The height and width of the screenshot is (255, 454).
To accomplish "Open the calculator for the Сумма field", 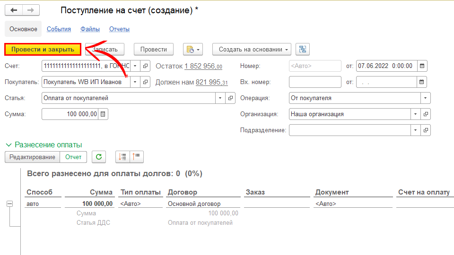I will tap(103, 114).
